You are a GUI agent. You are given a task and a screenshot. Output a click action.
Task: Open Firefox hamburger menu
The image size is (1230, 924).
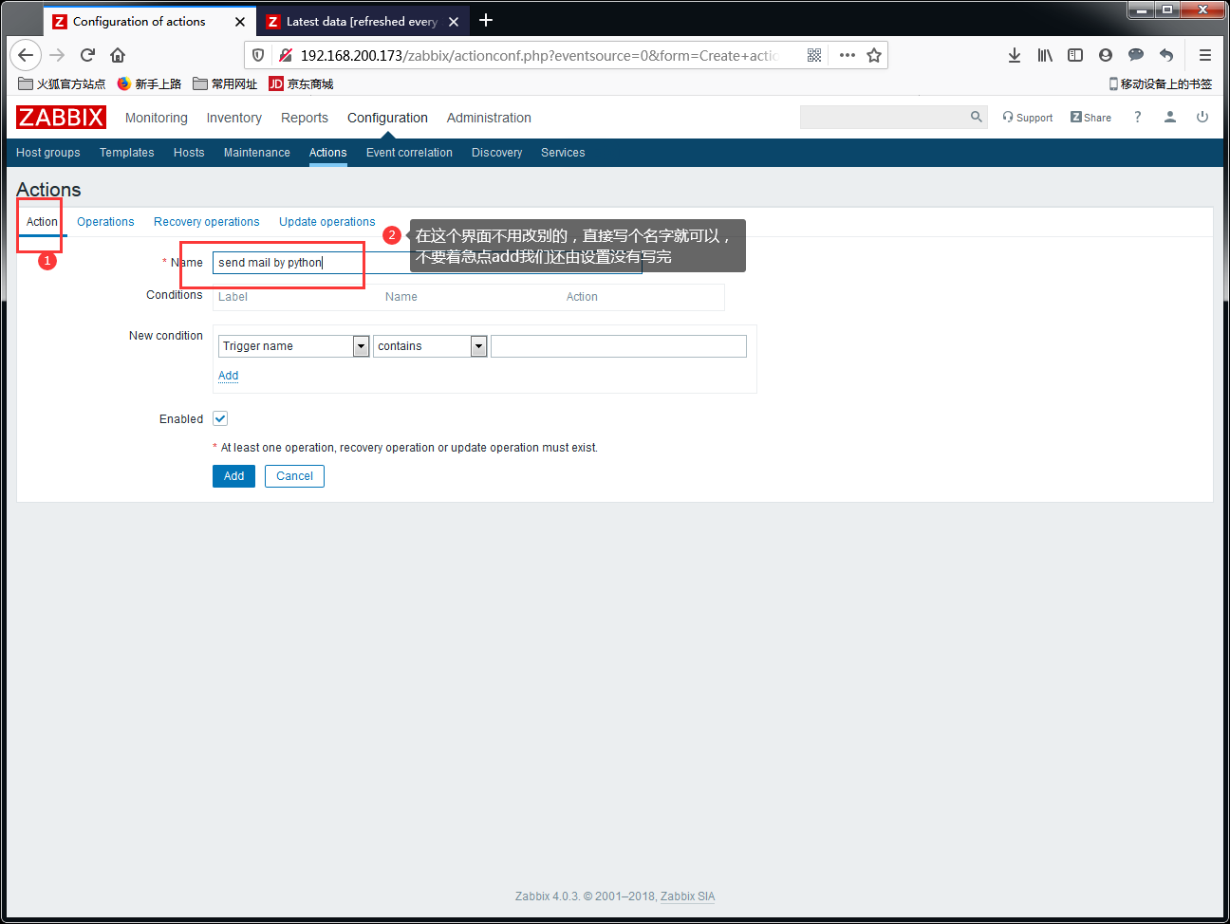point(1205,55)
